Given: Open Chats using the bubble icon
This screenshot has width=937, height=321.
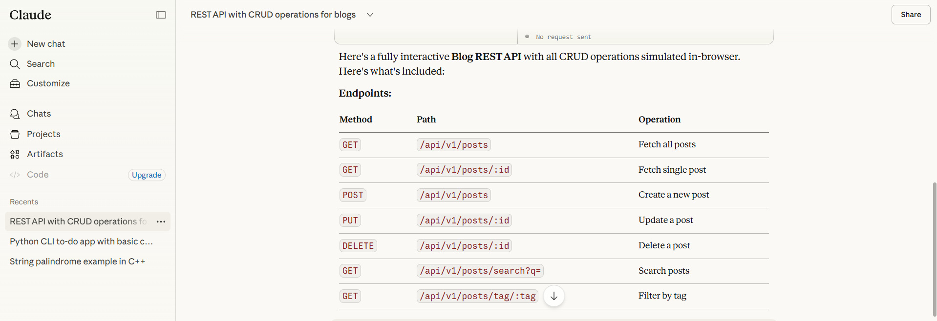Looking at the screenshot, I should [15, 114].
